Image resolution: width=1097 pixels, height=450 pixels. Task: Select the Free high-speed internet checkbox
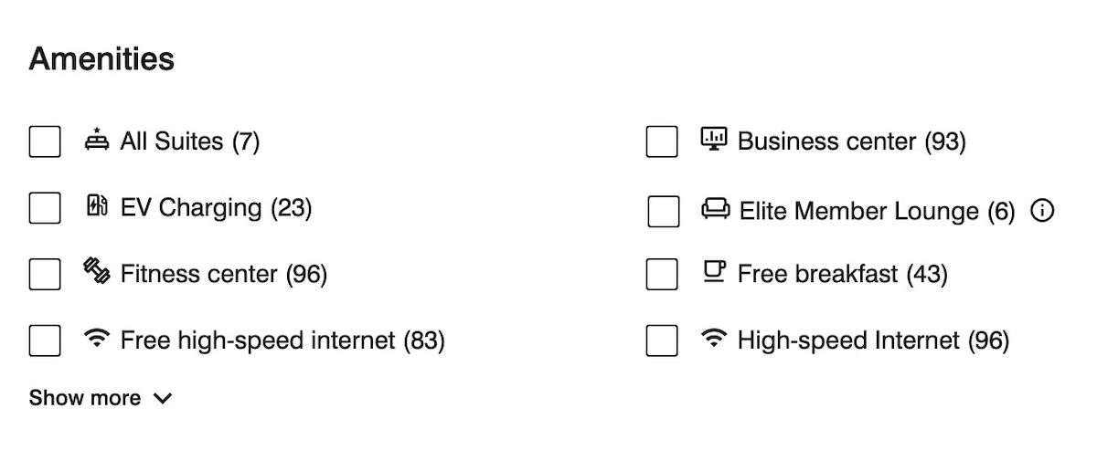[45, 340]
